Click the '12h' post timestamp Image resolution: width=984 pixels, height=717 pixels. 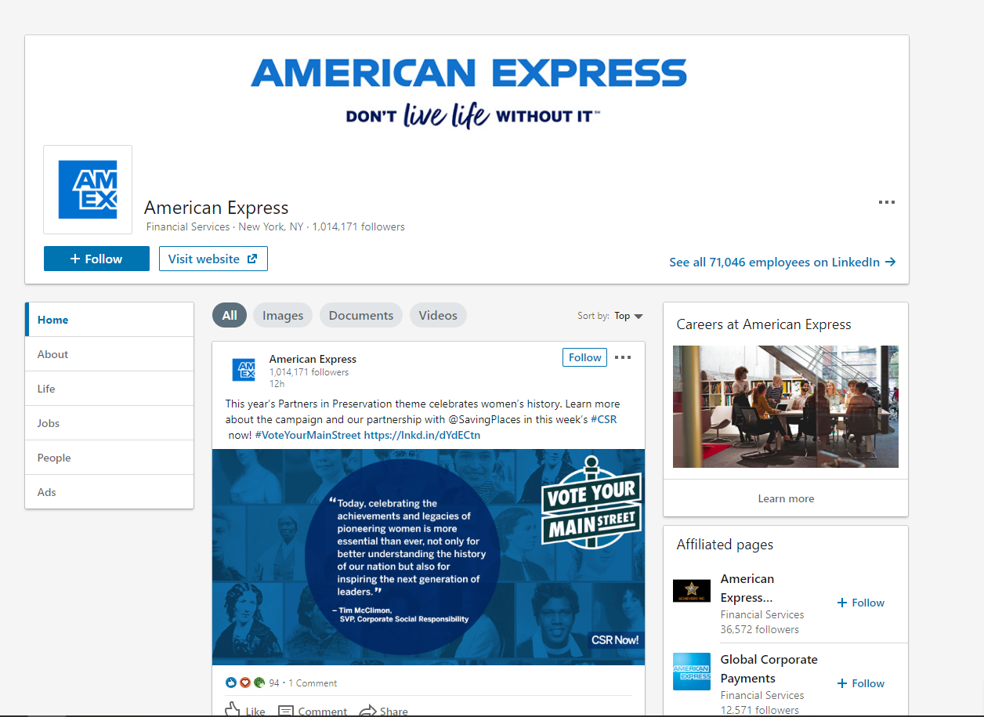pos(277,384)
